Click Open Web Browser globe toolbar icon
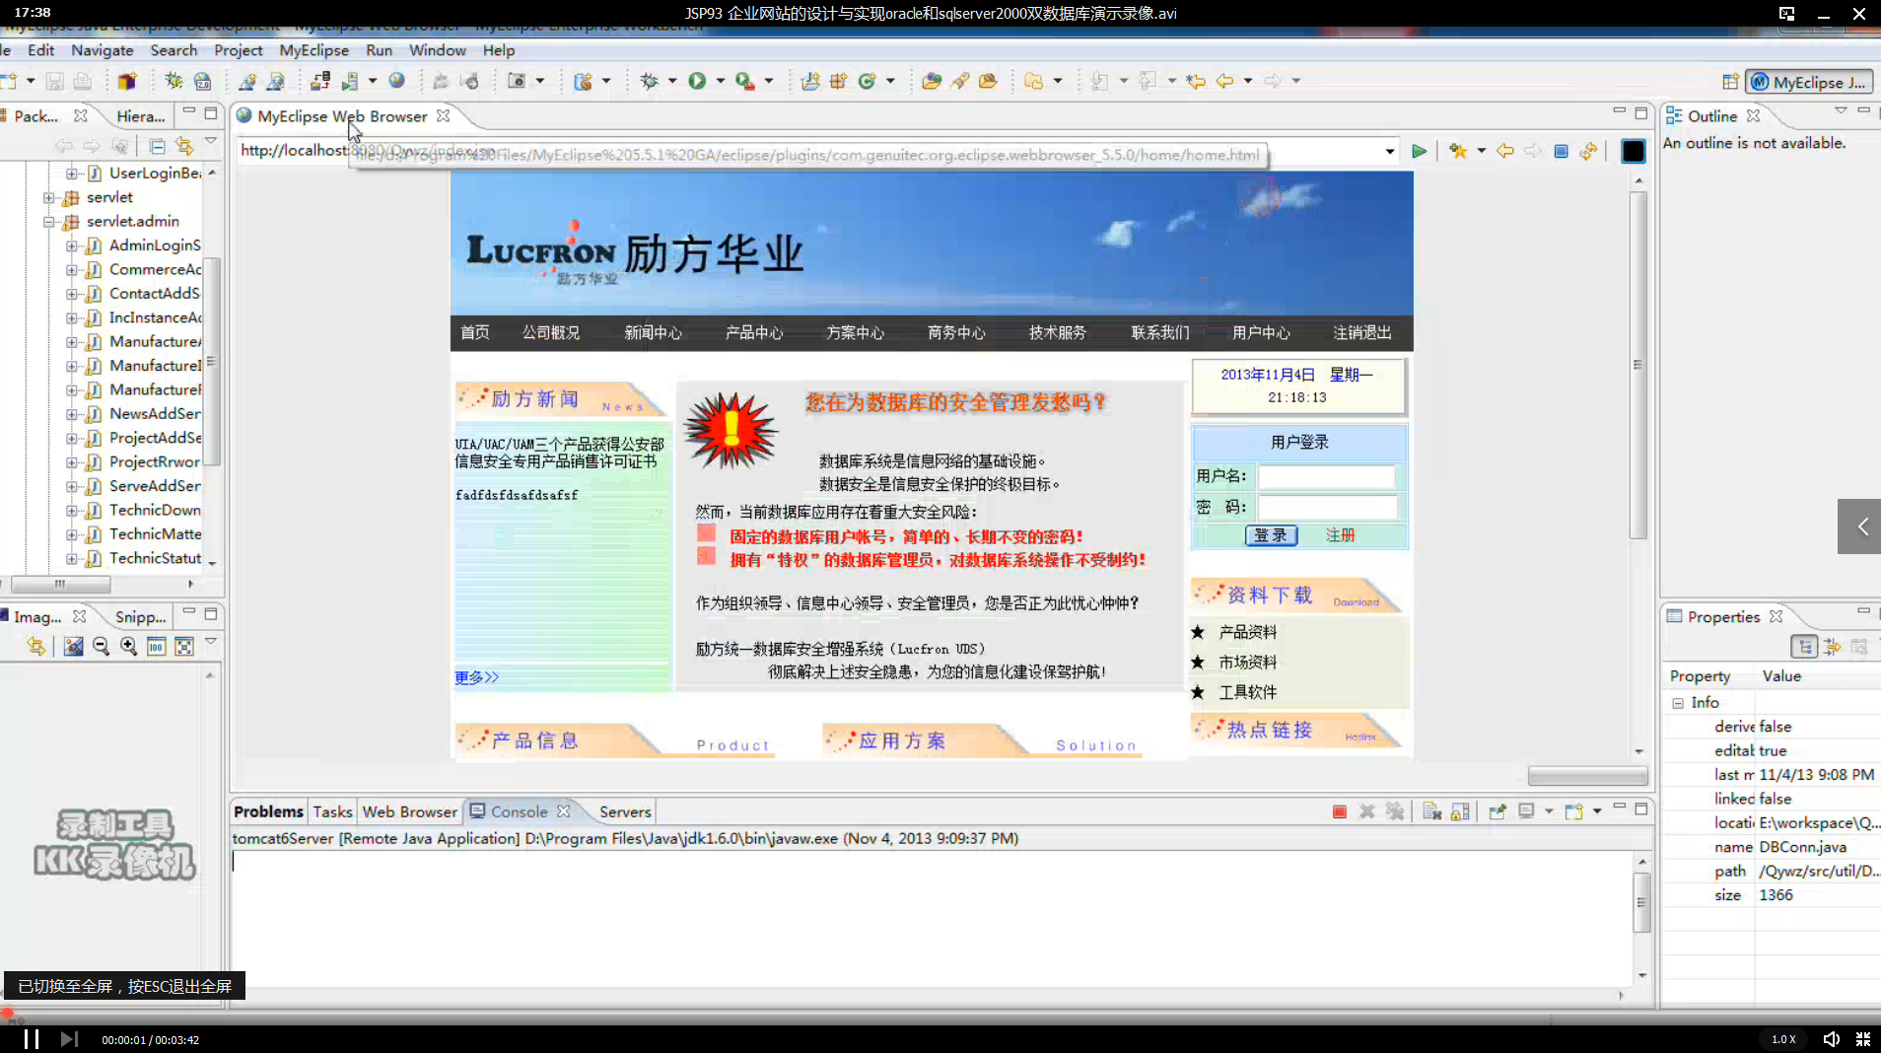Screen dimensions: 1881x1053 [396, 81]
